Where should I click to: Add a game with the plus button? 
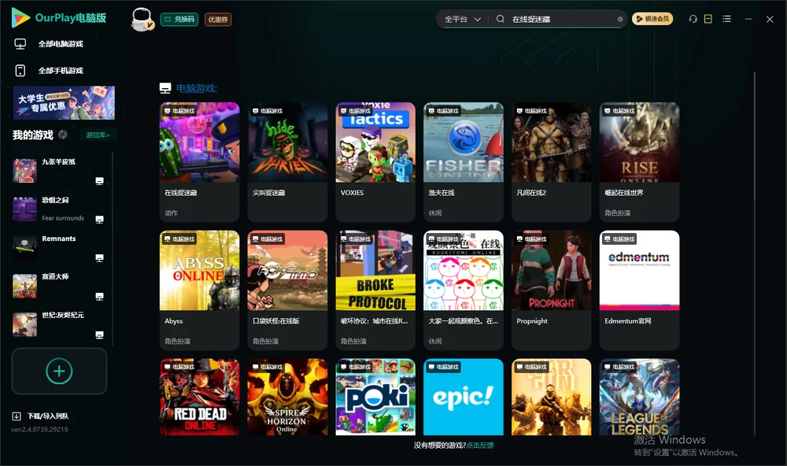(59, 371)
